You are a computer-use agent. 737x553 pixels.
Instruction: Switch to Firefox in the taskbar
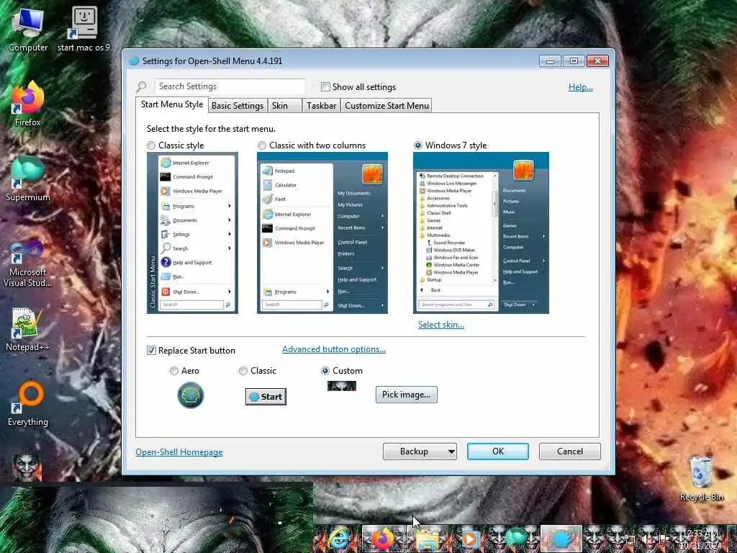pyautogui.click(x=383, y=539)
